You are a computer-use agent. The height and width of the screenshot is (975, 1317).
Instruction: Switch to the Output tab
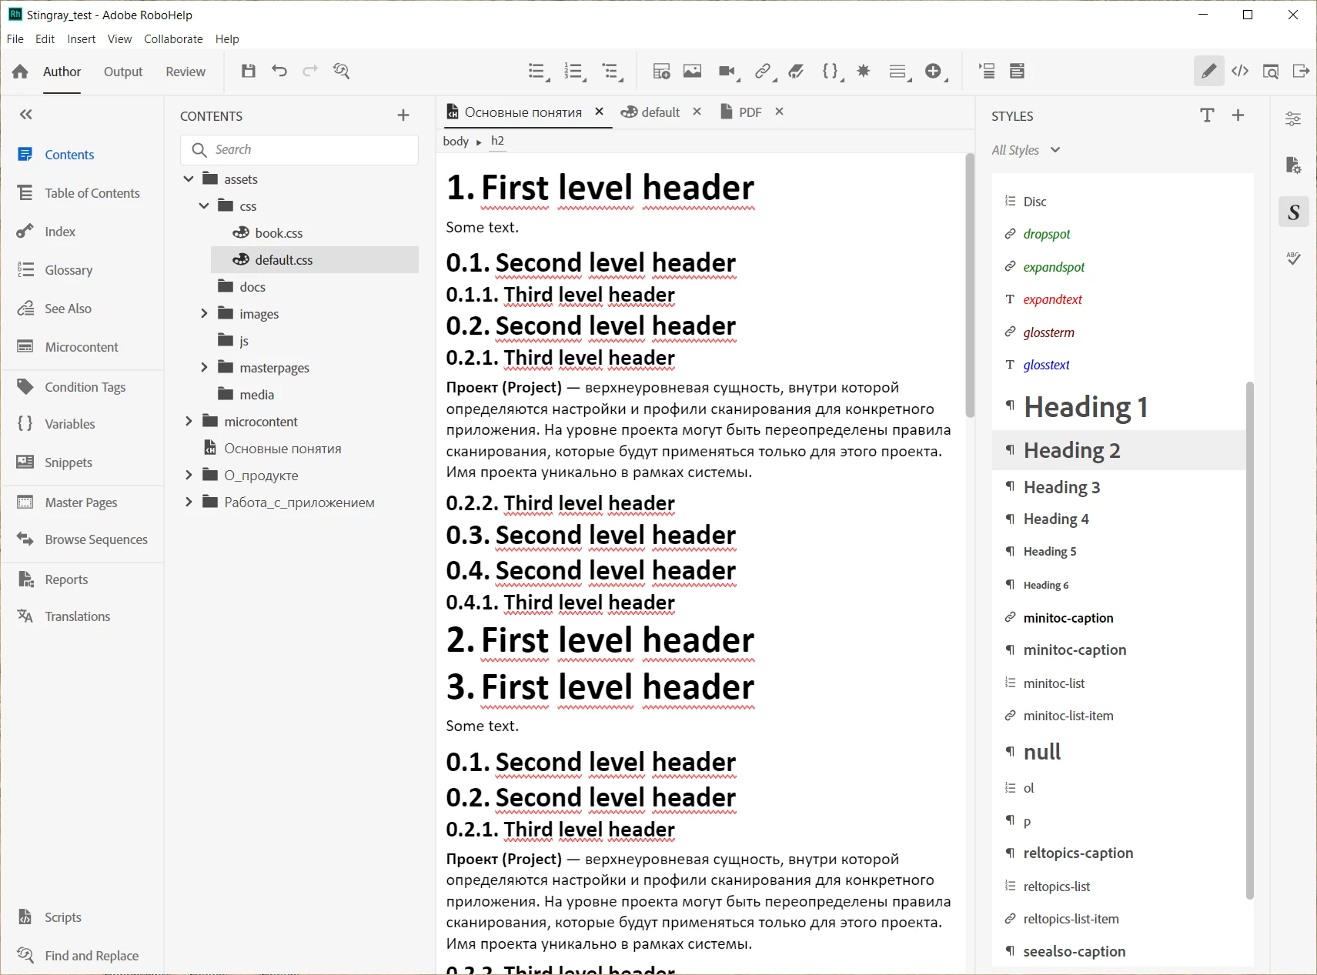pos(123,72)
